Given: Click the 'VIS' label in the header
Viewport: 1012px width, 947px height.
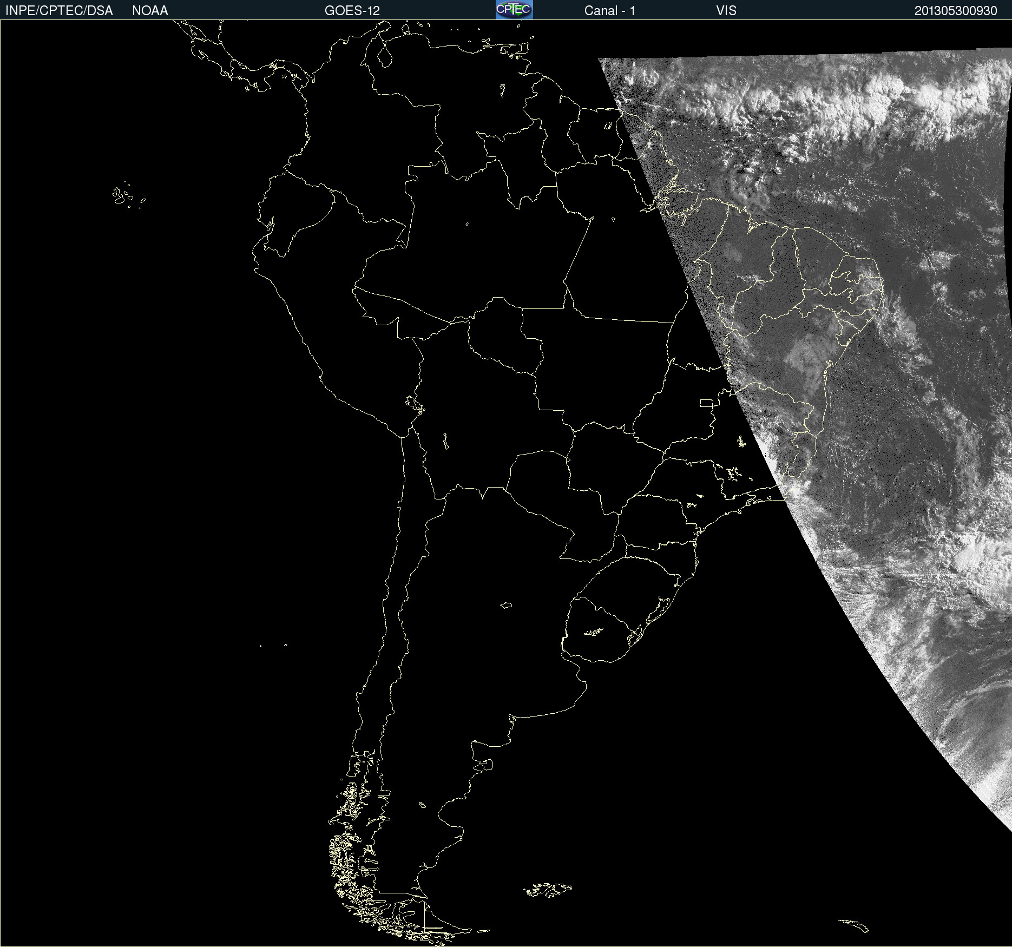Looking at the screenshot, I should (726, 11).
